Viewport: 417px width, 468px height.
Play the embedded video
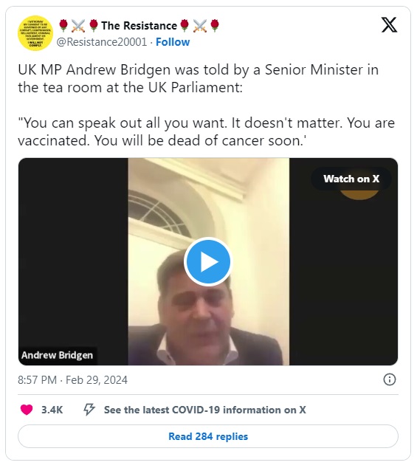coord(207,261)
